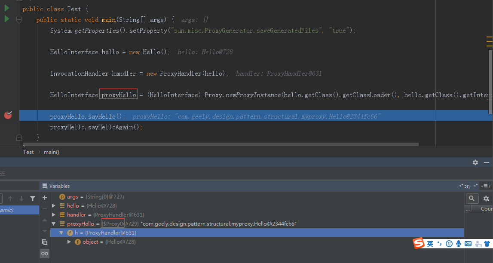This screenshot has height=263, width=493.
Task: Go to next frame with down arrow
Action: [x=21, y=199]
